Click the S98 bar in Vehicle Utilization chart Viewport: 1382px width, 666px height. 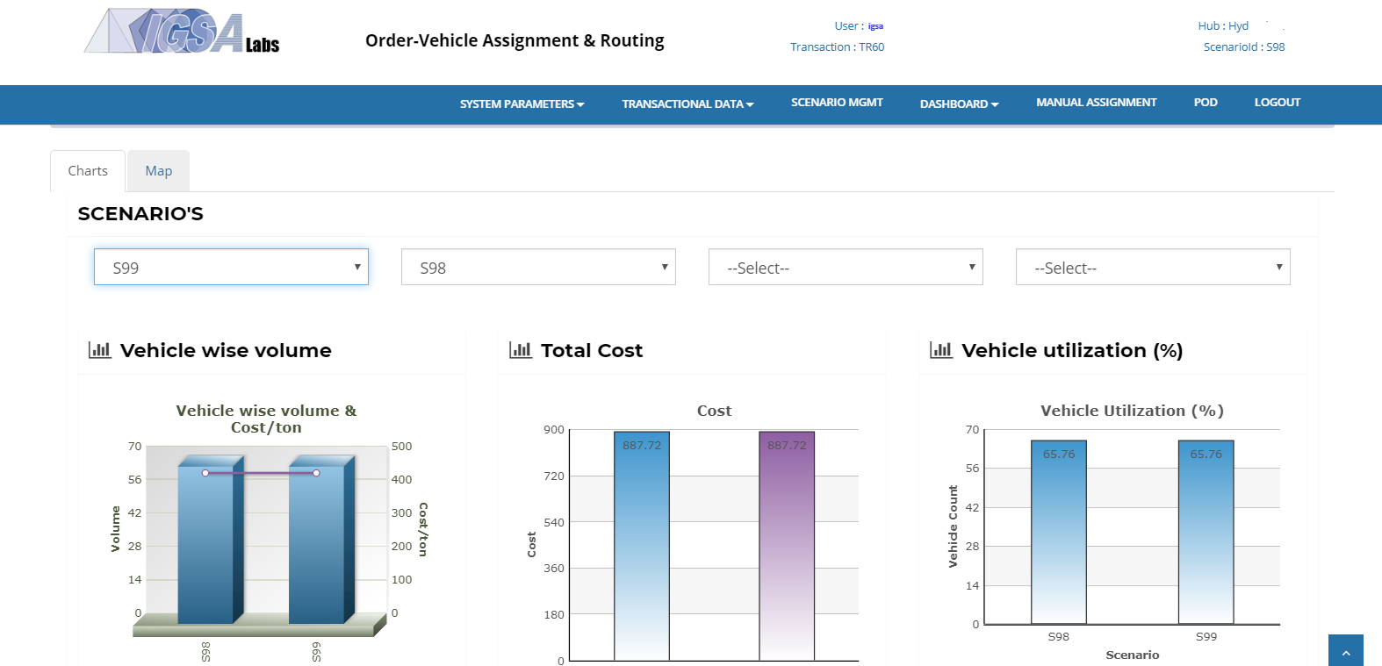(x=1059, y=533)
